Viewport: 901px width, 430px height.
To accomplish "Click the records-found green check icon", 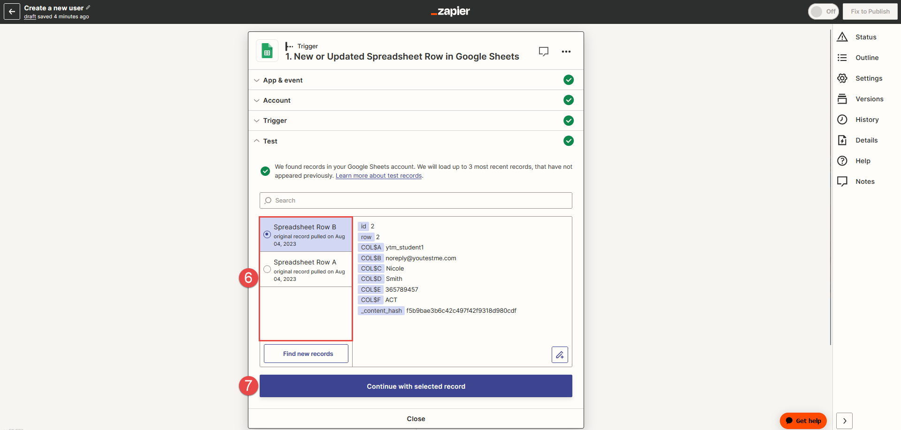I will tap(265, 171).
